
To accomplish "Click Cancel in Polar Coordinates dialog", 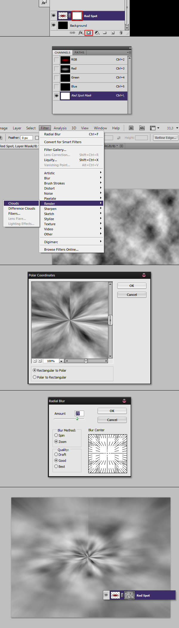I will (132, 295).
